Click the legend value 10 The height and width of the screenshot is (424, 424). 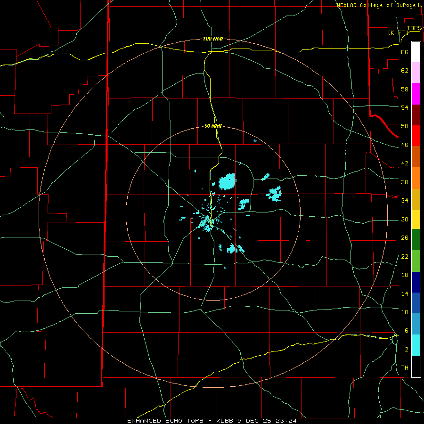(405, 312)
